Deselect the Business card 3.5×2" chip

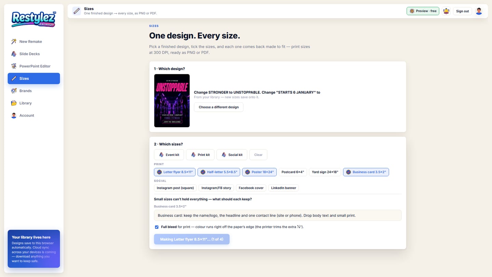(x=366, y=172)
